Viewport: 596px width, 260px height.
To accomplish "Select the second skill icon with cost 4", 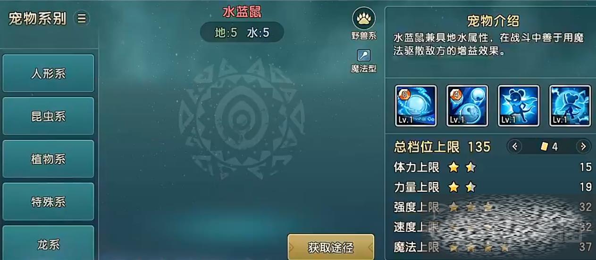I will [467, 106].
